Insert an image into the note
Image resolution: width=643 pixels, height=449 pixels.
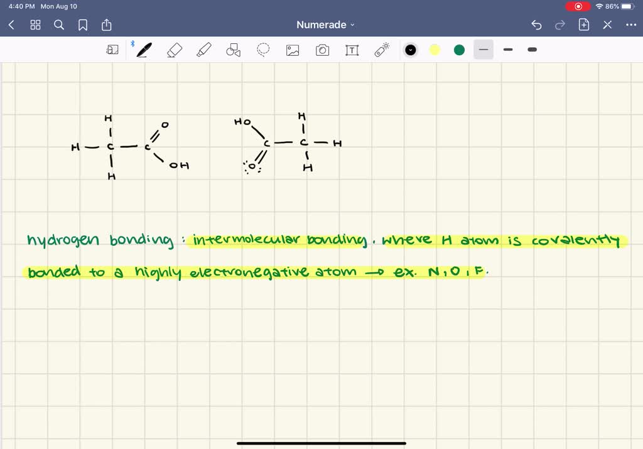coord(293,50)
